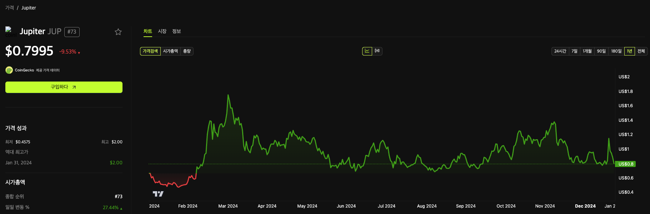
Task: Show 시가총액 market cap chart mode
Action: tap(170, 51)
